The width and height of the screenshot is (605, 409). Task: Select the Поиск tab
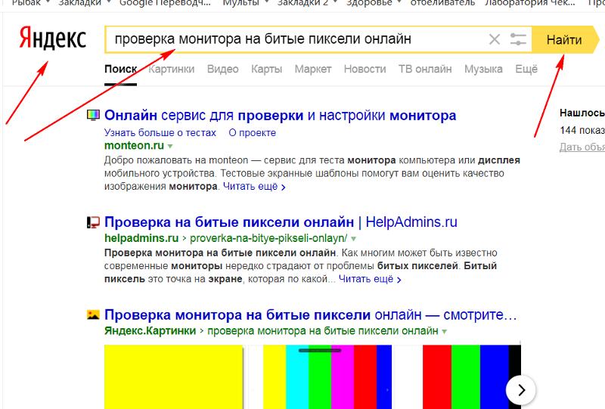(x=121, y=69)
